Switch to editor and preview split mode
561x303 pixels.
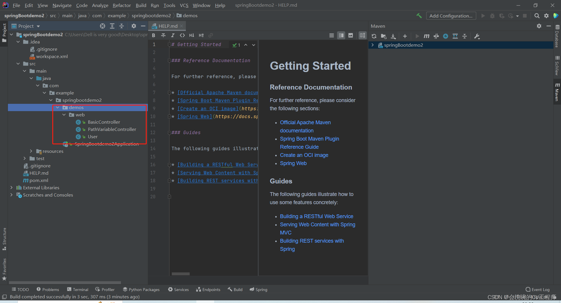coord(341,35)
